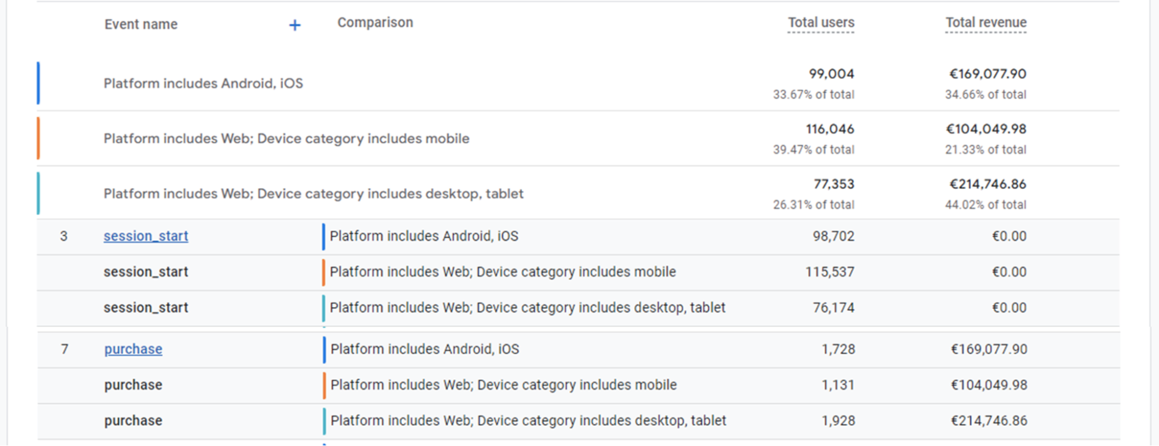
Task: Click the 1,928 users value for purchase
Action: coord(838,420)
